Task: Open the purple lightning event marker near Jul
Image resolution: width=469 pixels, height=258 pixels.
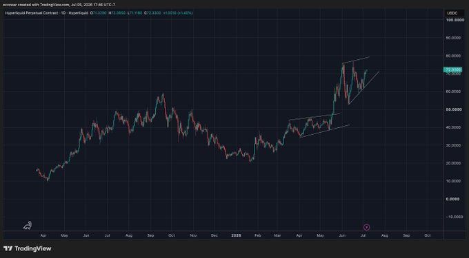Action: (367, 227)
